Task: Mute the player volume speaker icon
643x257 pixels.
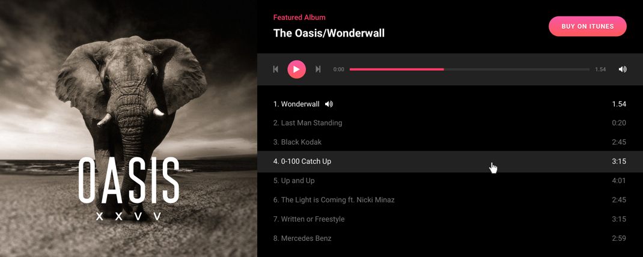Action: tap(623, 69)
